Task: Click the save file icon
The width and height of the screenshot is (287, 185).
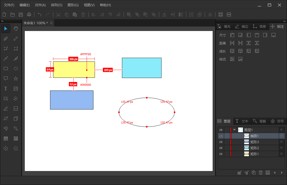Action: [21, 14]
